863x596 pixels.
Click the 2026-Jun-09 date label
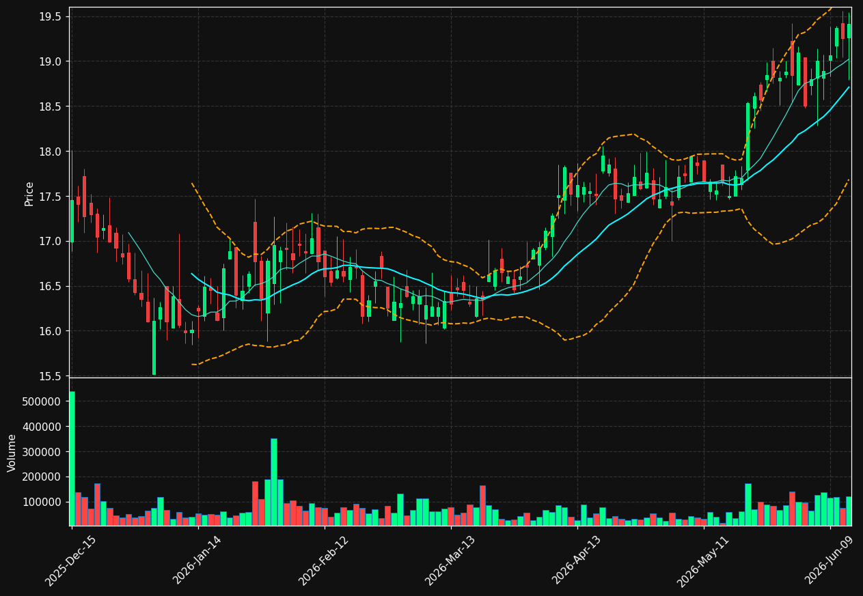(829, 560)
